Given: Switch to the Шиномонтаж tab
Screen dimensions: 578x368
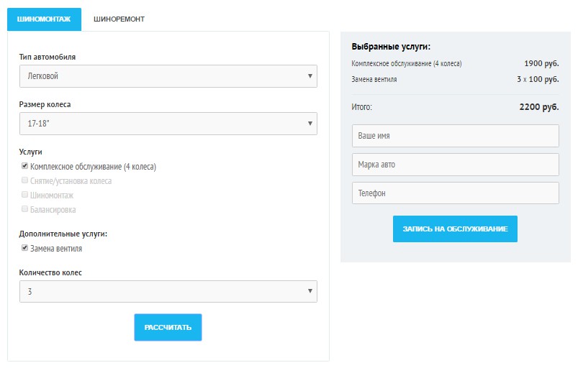Looking at the screenshot, I should [43, 19].
